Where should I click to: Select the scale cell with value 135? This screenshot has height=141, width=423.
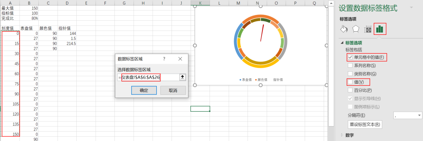click(x=10, y=124)
